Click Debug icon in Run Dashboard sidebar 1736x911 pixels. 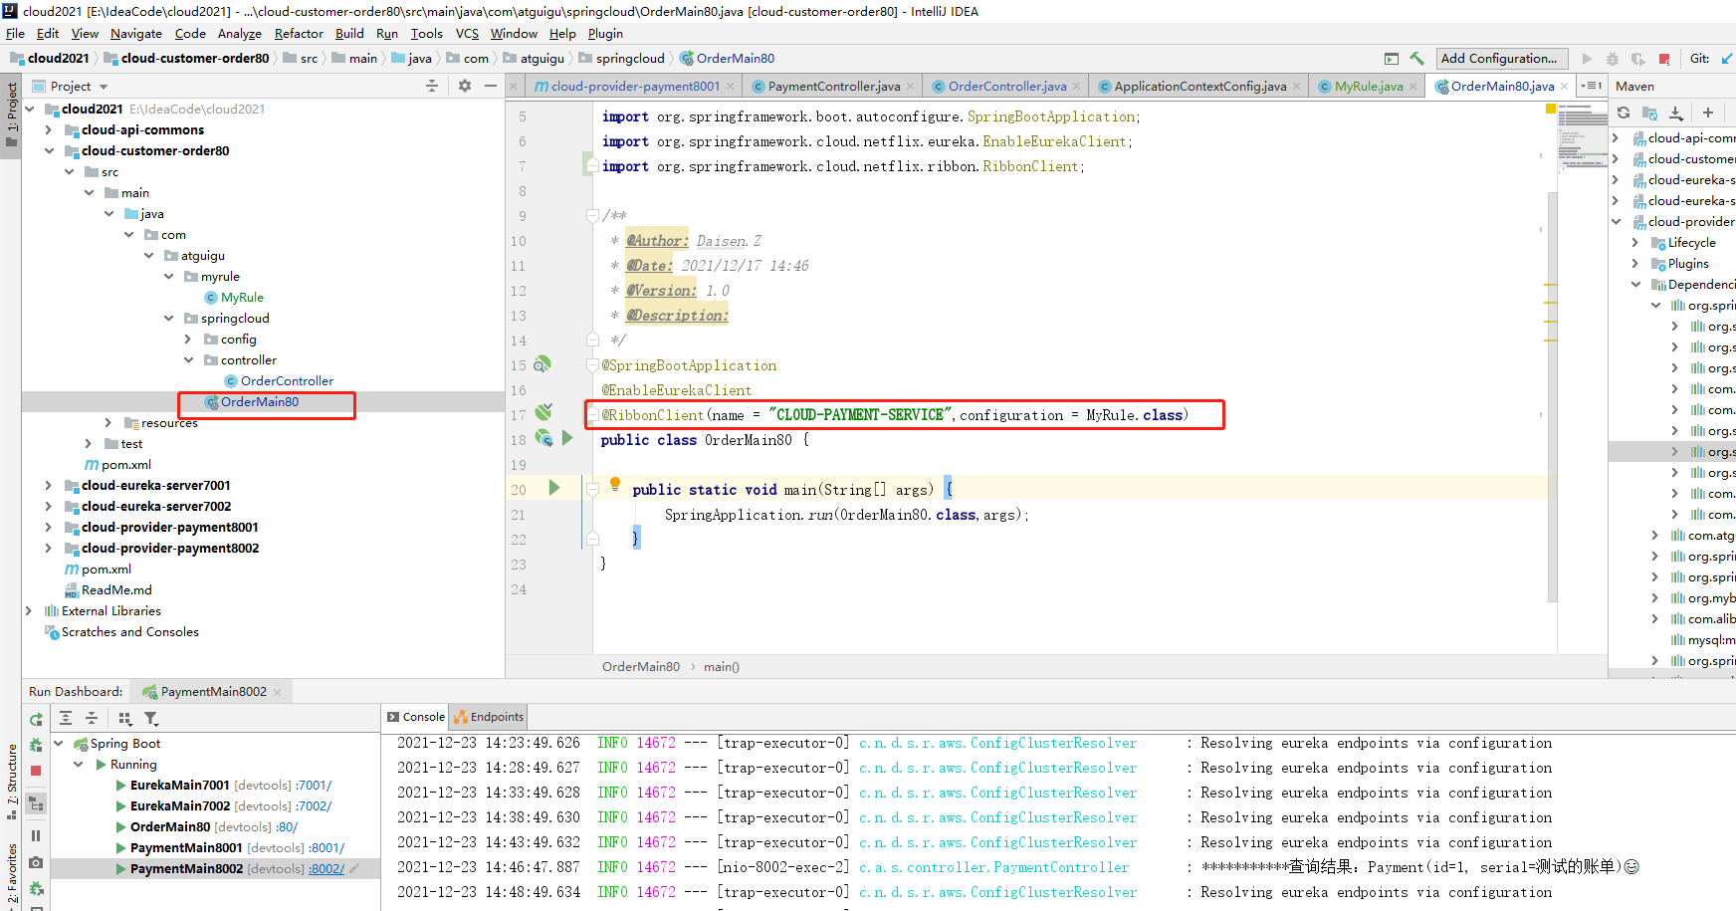tap(36, 745)
